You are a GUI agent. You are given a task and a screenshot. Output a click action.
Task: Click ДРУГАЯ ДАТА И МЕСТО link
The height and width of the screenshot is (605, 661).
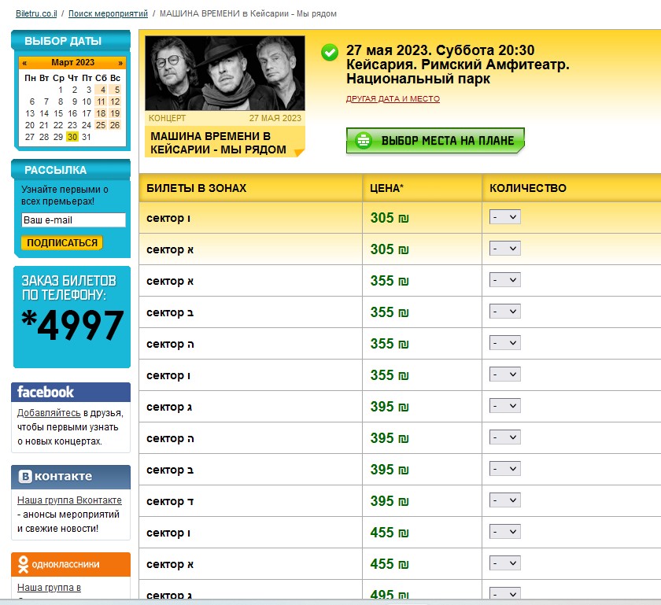[393, 98]
